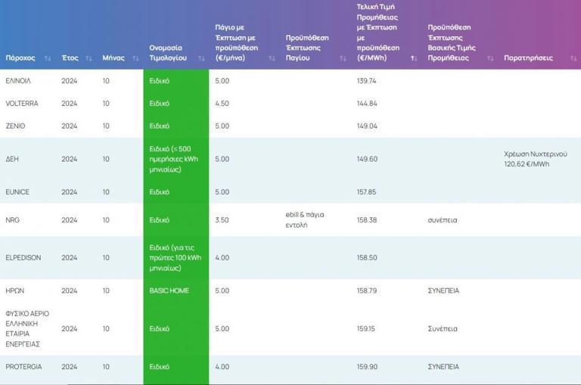The height and width of the screenshot is (385, 581).
Task: Click the PROTERGIA provider cell
Action: point(23,367)
